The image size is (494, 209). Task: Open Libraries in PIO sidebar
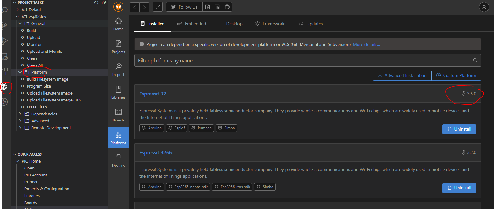(x=118, y=93)
